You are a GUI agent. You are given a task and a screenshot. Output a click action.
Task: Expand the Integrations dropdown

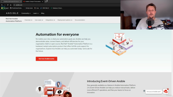(50, 20)
